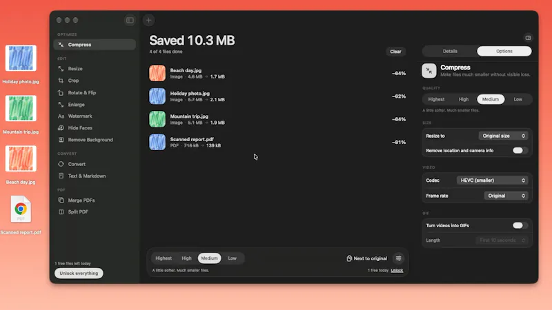
Task: Click the Clear button
Action: pyautogui.click(x=395, y=51)
